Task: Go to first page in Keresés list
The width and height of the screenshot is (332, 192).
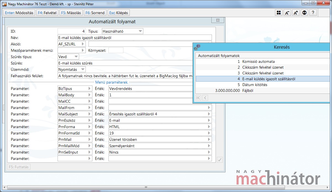Action: (198, 98)
